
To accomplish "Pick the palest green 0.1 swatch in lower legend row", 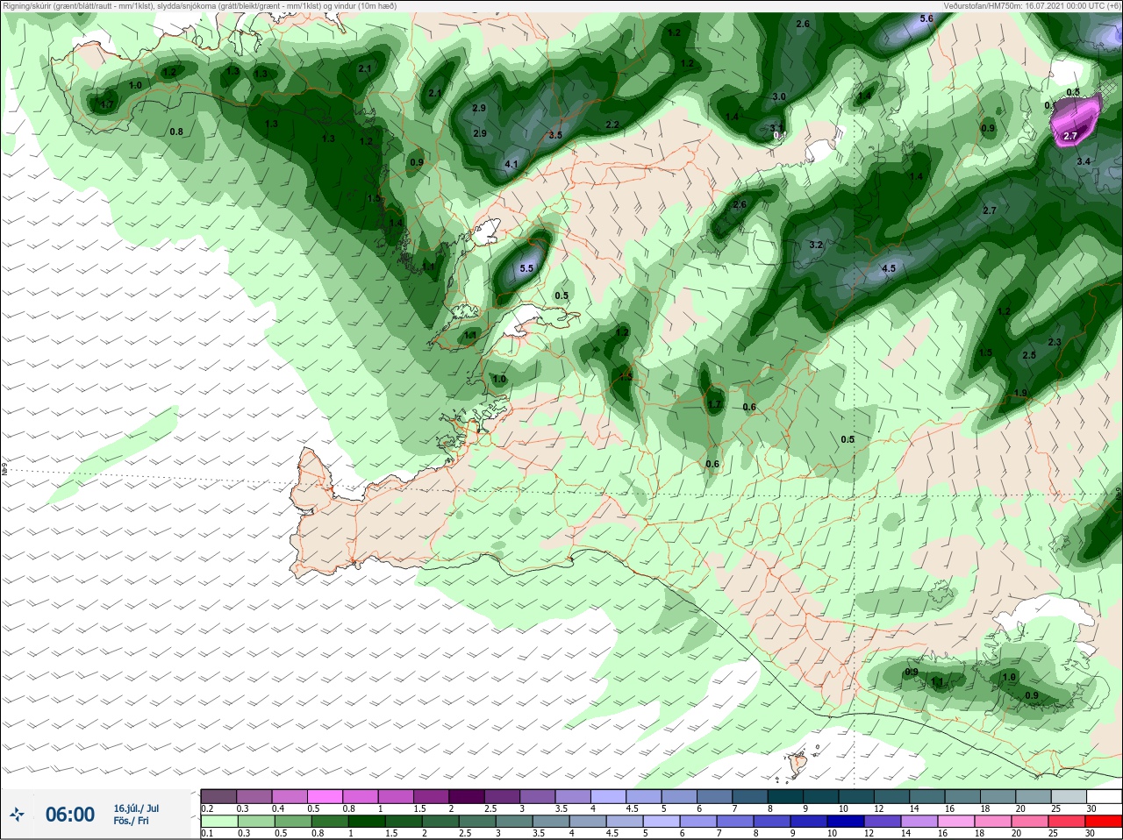I will click(x=218, y=822).
